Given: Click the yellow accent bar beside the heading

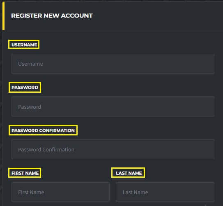Looking at the screenshot, I should pyautogui.click(x=3, y=16).
